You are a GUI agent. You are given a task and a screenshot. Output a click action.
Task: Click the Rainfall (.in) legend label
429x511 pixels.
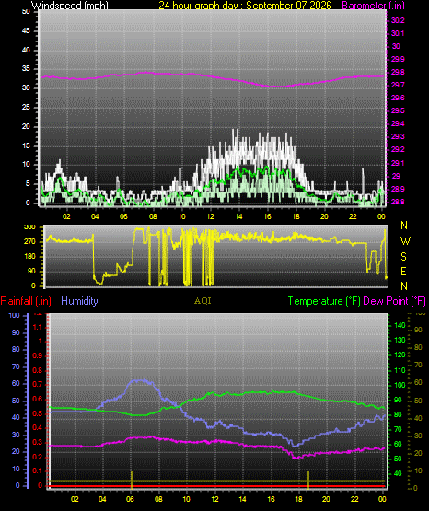coord(26,301)
